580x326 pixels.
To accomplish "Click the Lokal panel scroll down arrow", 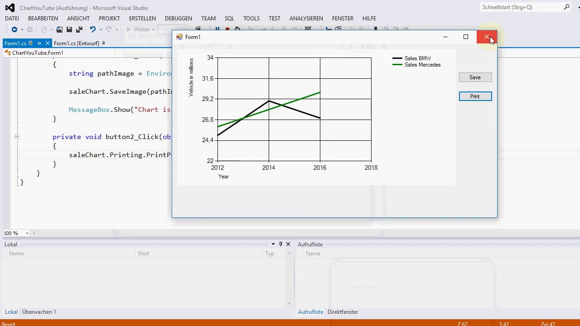I will pyautogui.click(x=289, y=303).
